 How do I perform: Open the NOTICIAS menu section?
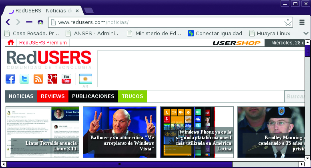[21, 96]
